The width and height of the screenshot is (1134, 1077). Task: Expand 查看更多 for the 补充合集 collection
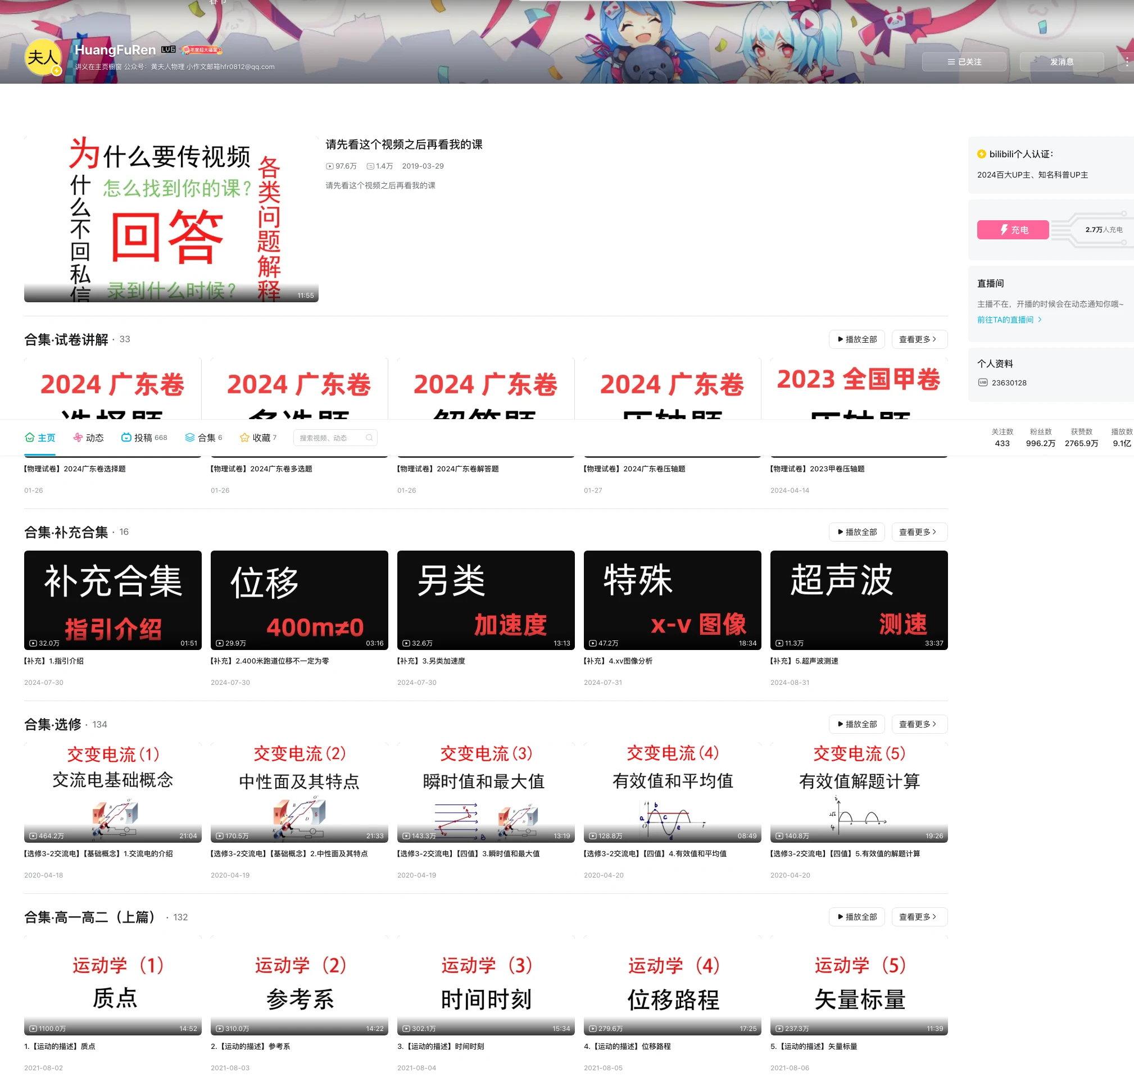(x=919, y=532)
